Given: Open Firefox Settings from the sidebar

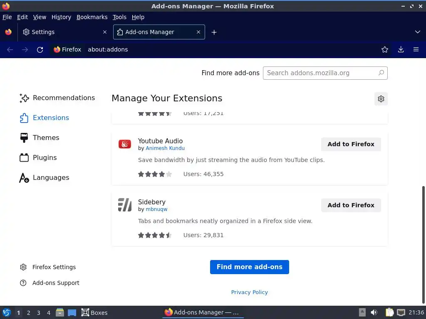Looking at the screenshot, I should pos(48,267).
